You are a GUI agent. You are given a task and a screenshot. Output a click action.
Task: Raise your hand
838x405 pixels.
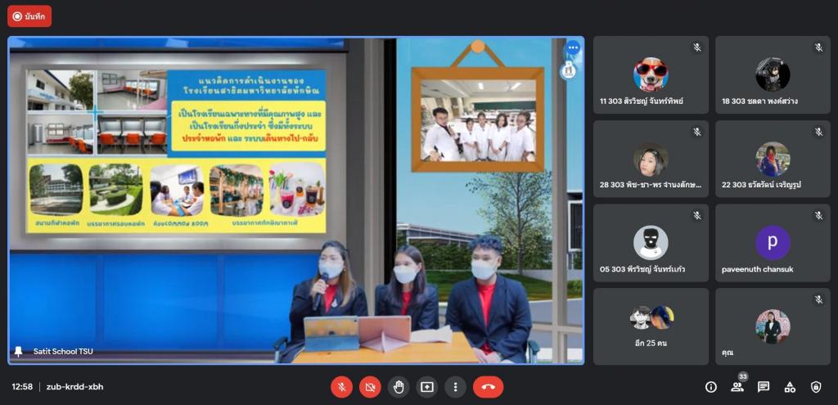click(x=399, y=387)
